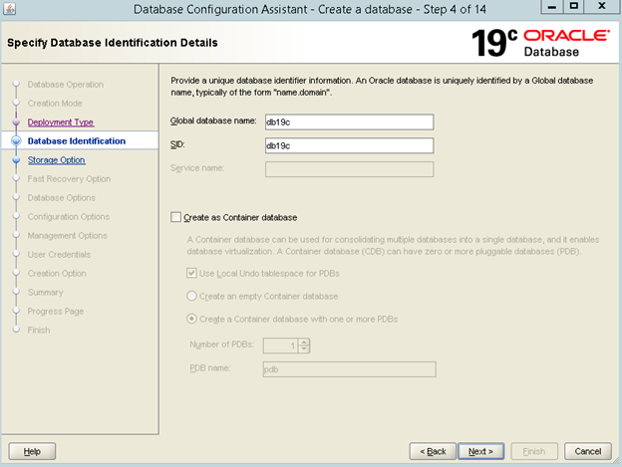Cancel the database creation wizard

588,451
